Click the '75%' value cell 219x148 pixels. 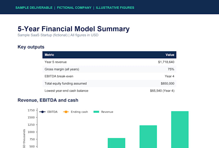(x=171, y=69)
